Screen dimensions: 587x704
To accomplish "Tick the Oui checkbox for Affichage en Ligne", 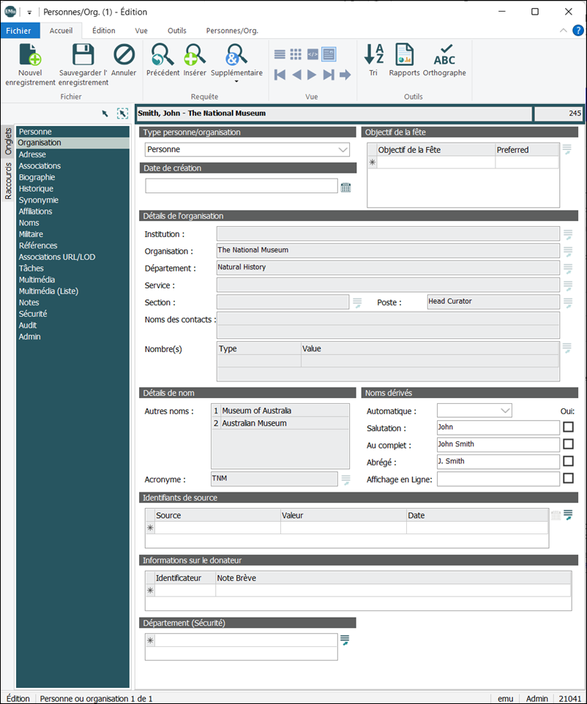I will 568,478.
